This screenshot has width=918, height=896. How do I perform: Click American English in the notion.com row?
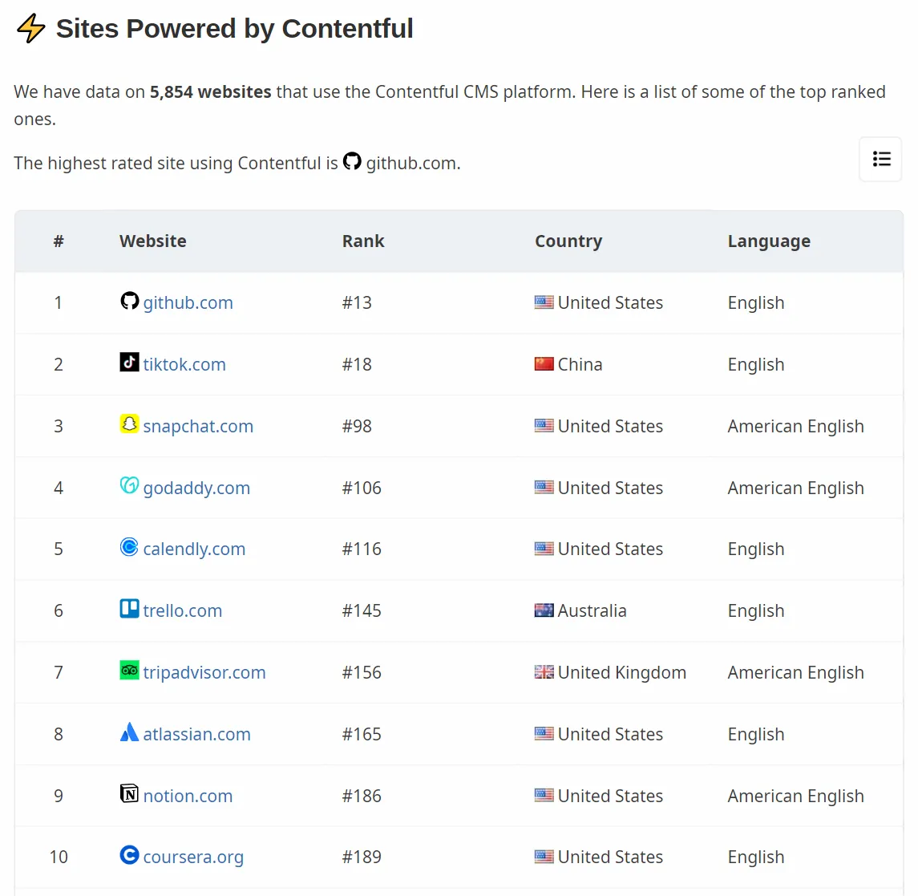[x=795, y=796]
